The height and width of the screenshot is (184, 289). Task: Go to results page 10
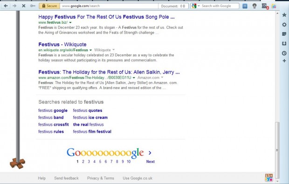129,162
